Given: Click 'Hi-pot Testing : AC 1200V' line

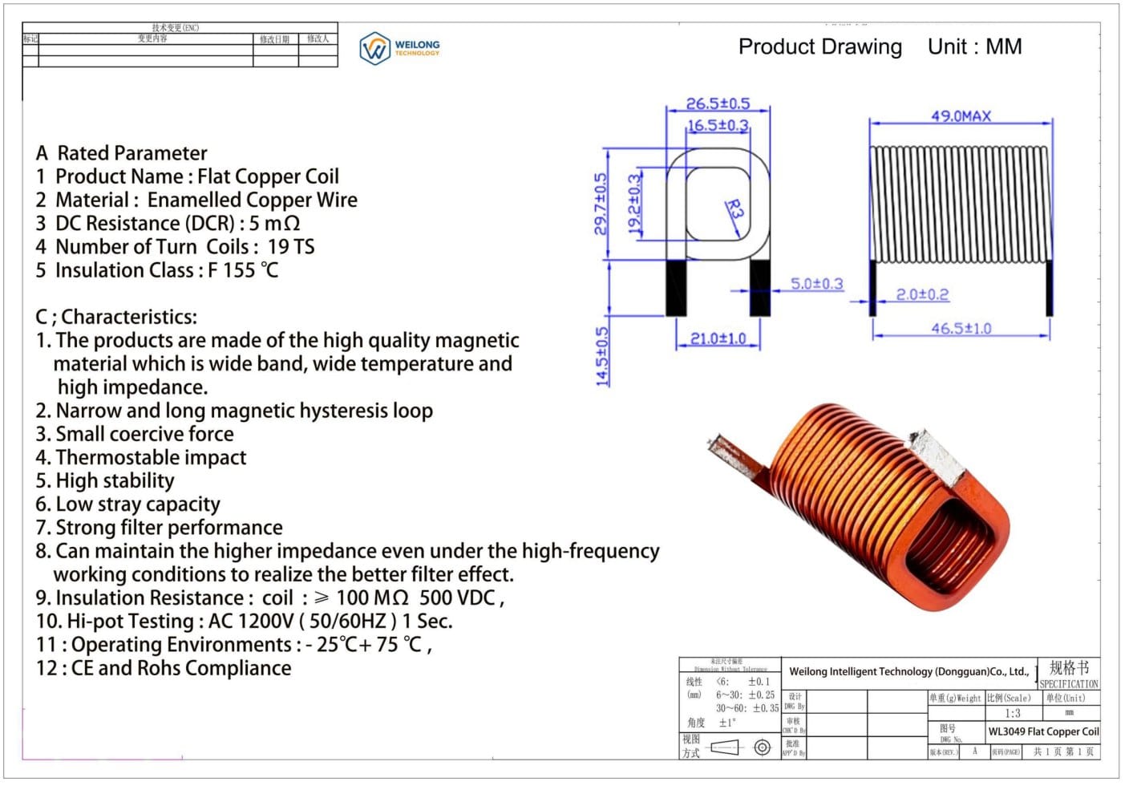Looking at the screenshot, I should (245, 621).
